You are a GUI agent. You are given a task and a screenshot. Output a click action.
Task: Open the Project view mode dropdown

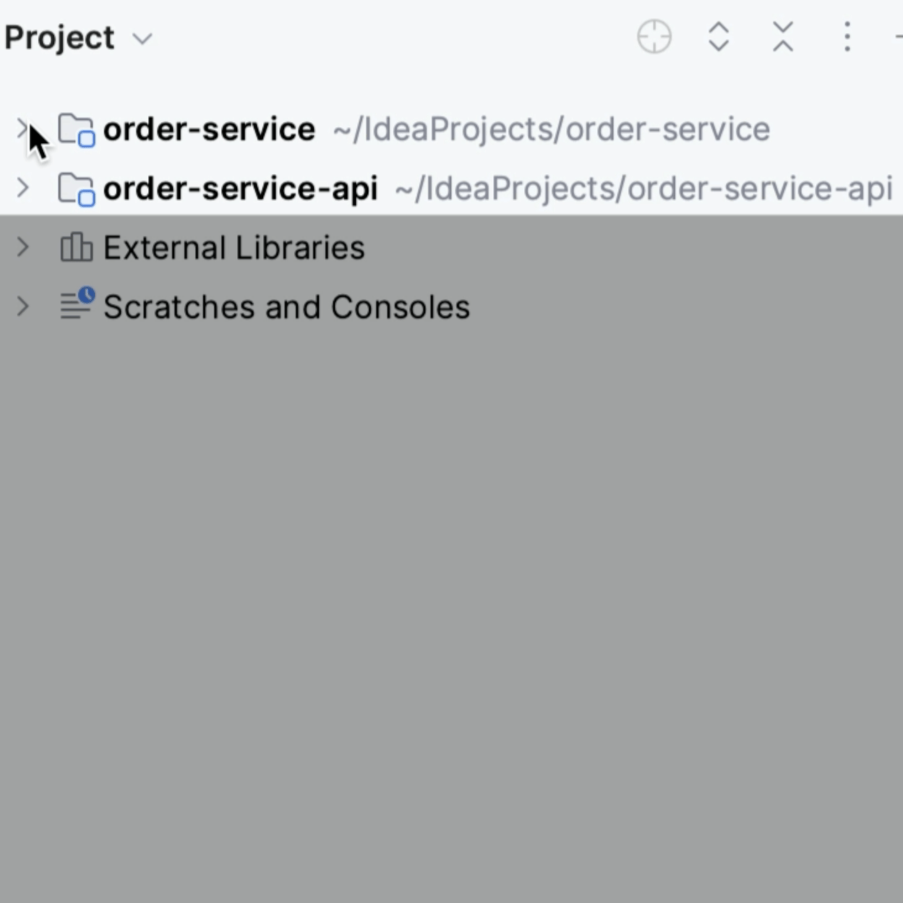(x=142, y=38)
